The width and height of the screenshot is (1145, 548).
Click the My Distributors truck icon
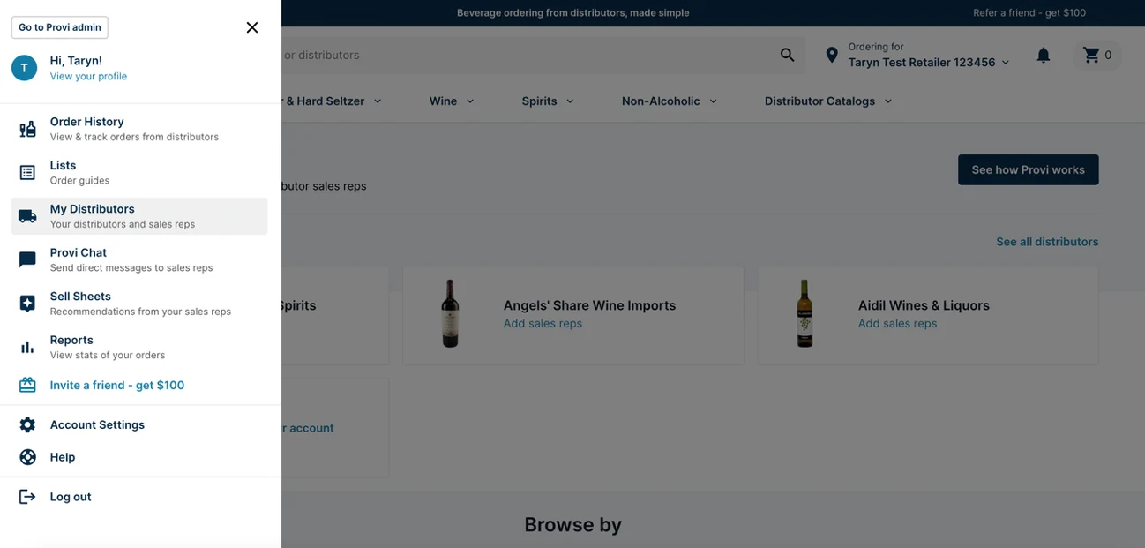click(x=27, y=215)
